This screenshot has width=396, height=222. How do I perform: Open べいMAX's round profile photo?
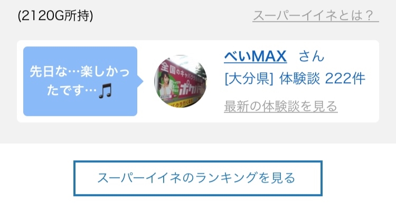(181, 81)
